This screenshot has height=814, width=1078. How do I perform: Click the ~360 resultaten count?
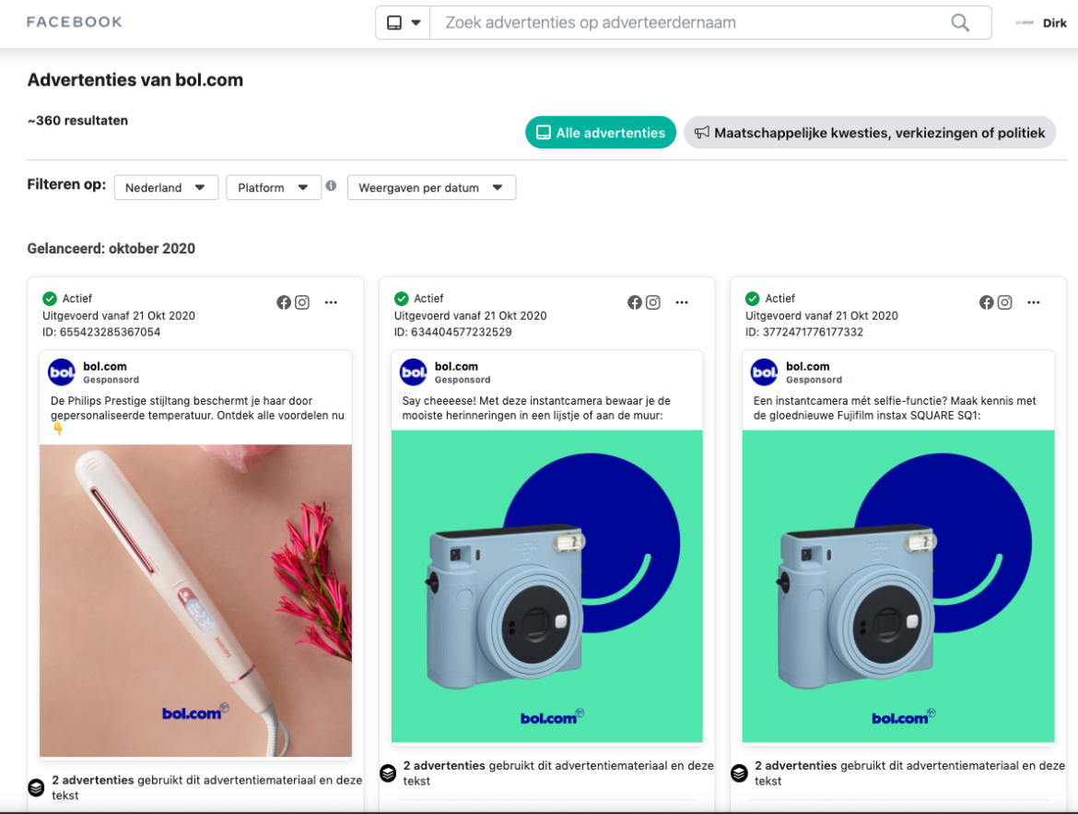[x=77, y=121]
